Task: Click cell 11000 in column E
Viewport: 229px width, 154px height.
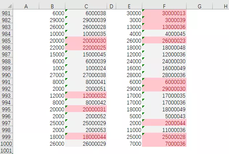Action: pos(129,130)
